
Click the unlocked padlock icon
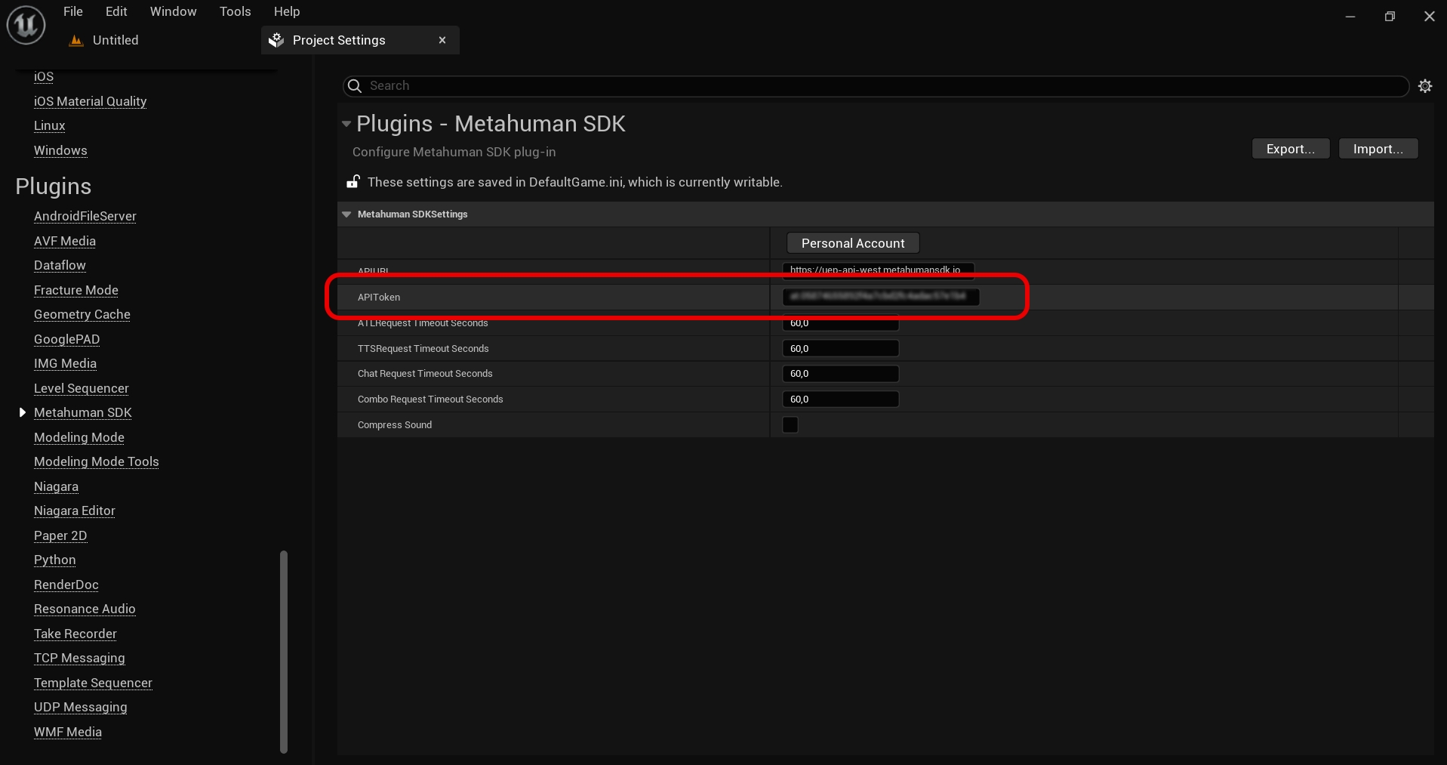(x=353, y=182)
